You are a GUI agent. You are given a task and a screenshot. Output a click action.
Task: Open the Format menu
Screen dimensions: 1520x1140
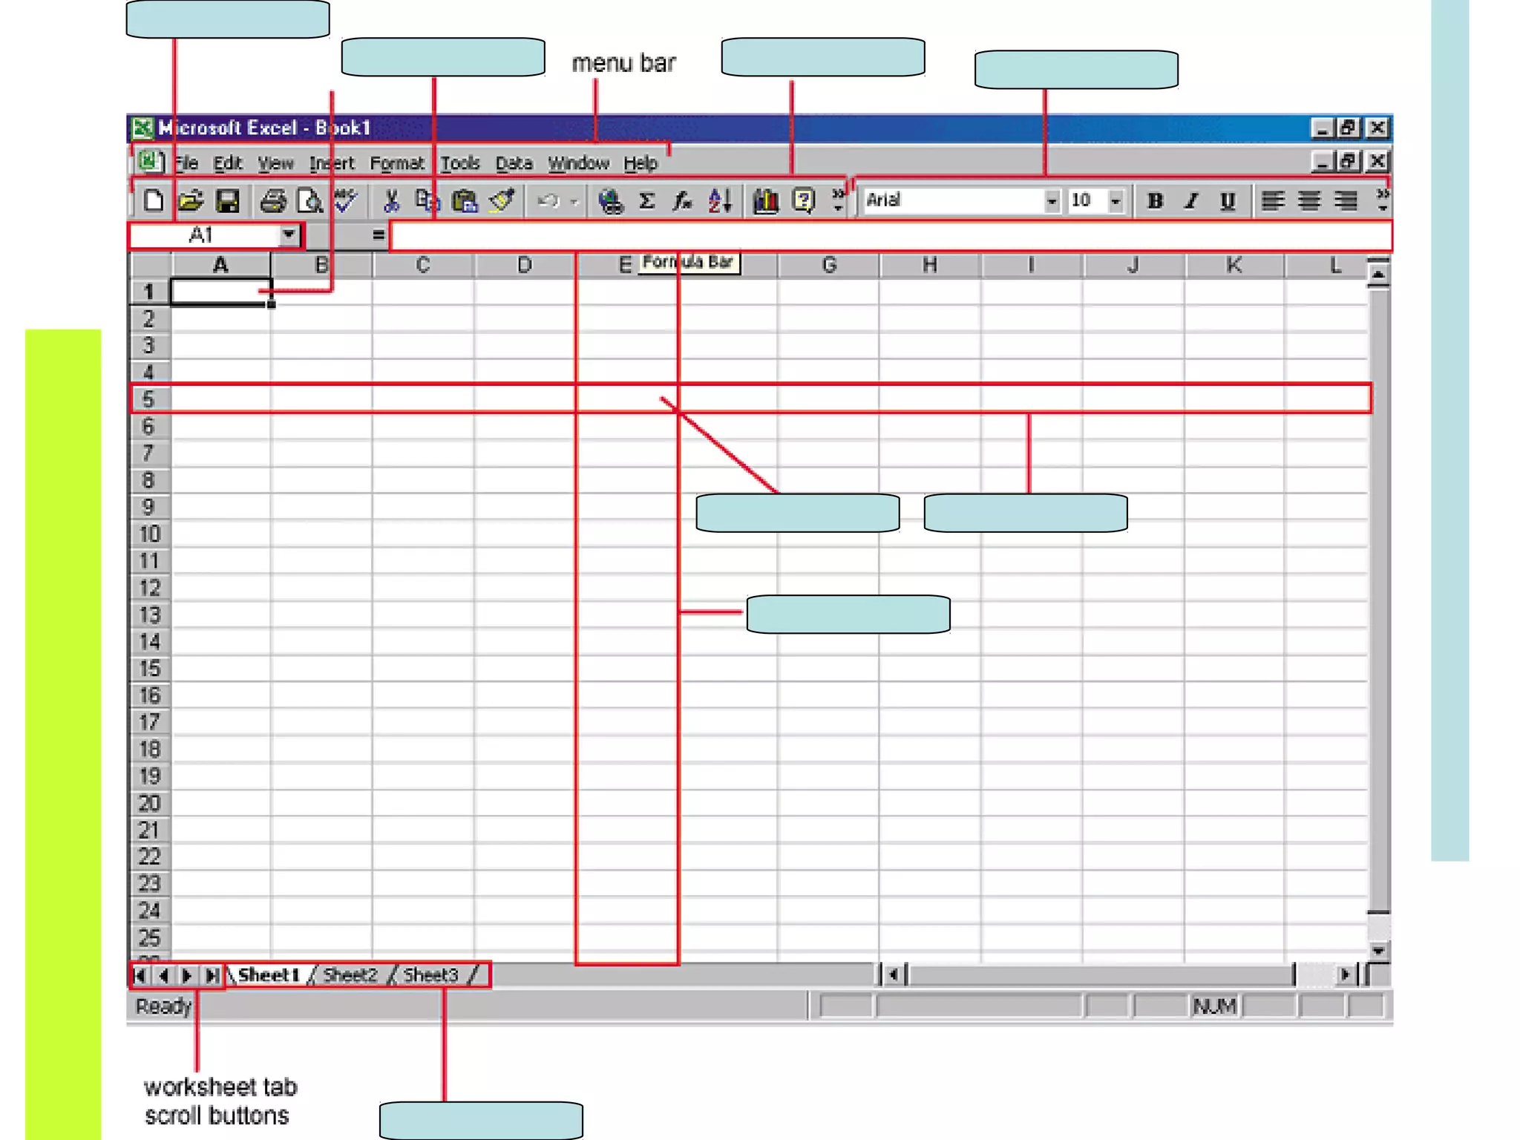(x=396, y=163)
